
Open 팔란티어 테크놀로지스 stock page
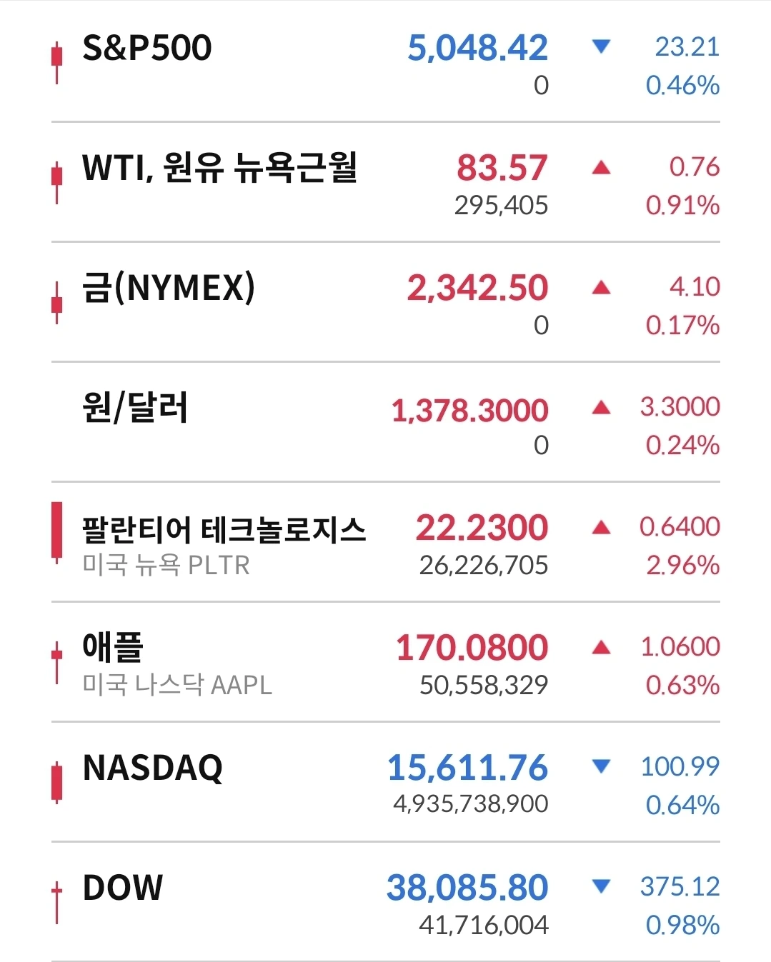224,530
